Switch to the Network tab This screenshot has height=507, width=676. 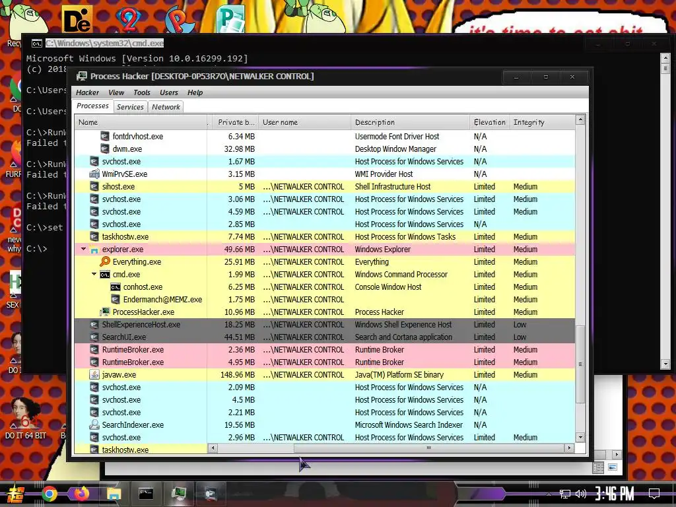click(166, 107)
